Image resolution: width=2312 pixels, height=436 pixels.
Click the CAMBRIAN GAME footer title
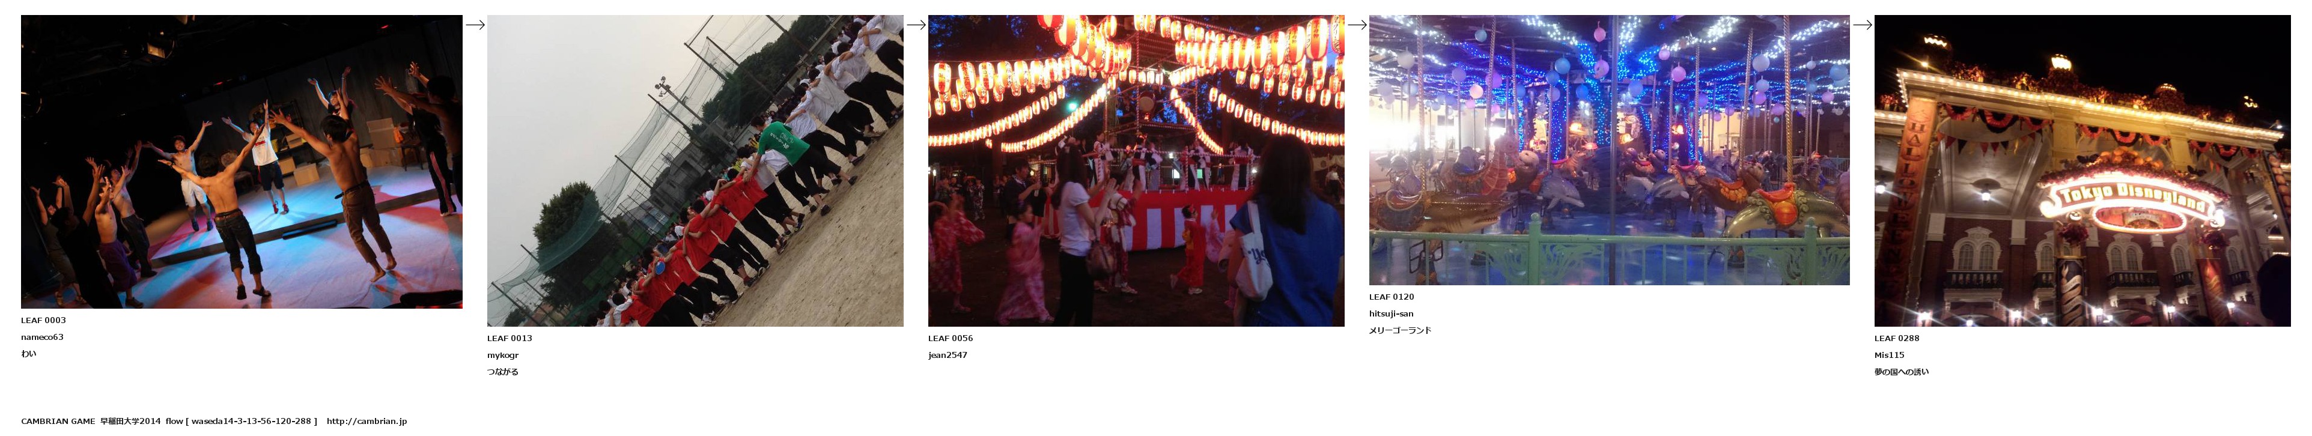click(x=58, y=422)
